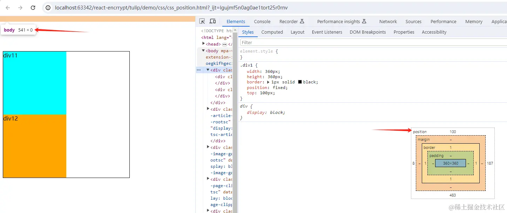Image resolution: width=507 pixels, height=213 pixels.
Task: Expand the div node above -page-cli text
Action: [208, 179]
